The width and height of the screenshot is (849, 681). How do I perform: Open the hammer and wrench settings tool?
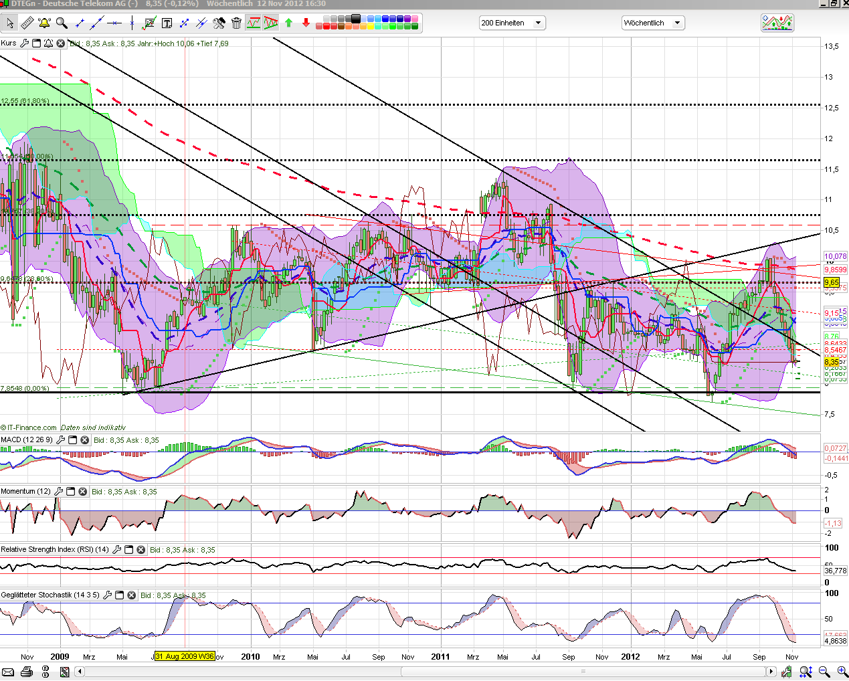pos(219,23)
